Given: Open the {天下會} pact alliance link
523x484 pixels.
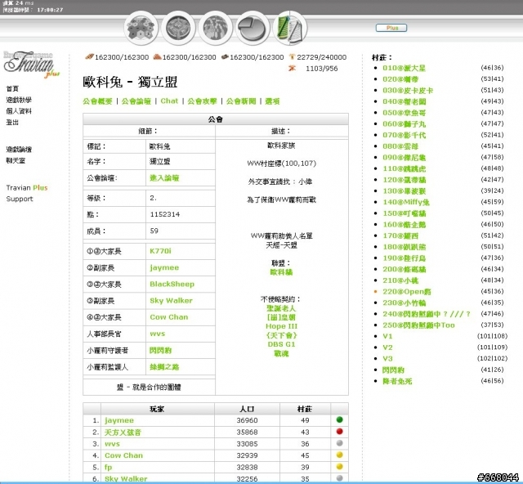Looking at the screenshot, I should 281,335.
